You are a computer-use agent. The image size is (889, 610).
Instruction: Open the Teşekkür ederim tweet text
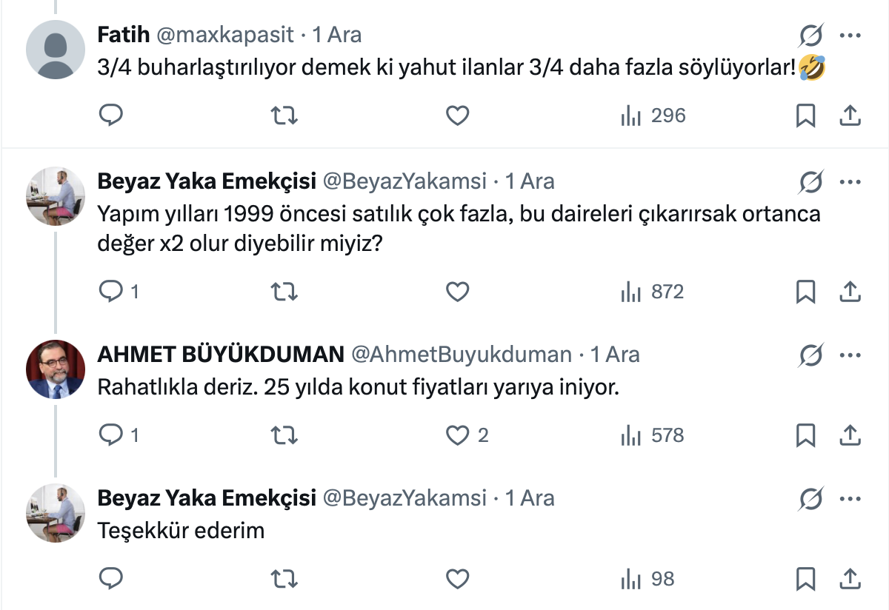click(x=181, y=530)
